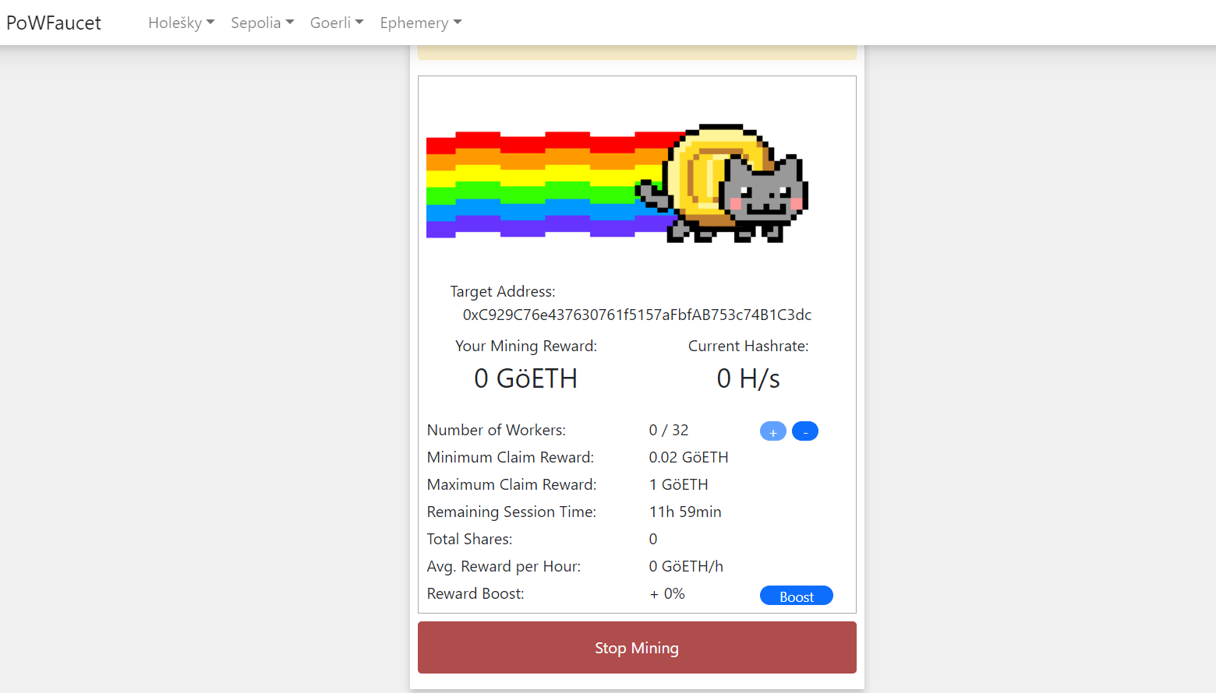The height and width of the screenshot is (693, 1216).
Task: Click the 0 GöETH/h average reward value
Action: 687,566
